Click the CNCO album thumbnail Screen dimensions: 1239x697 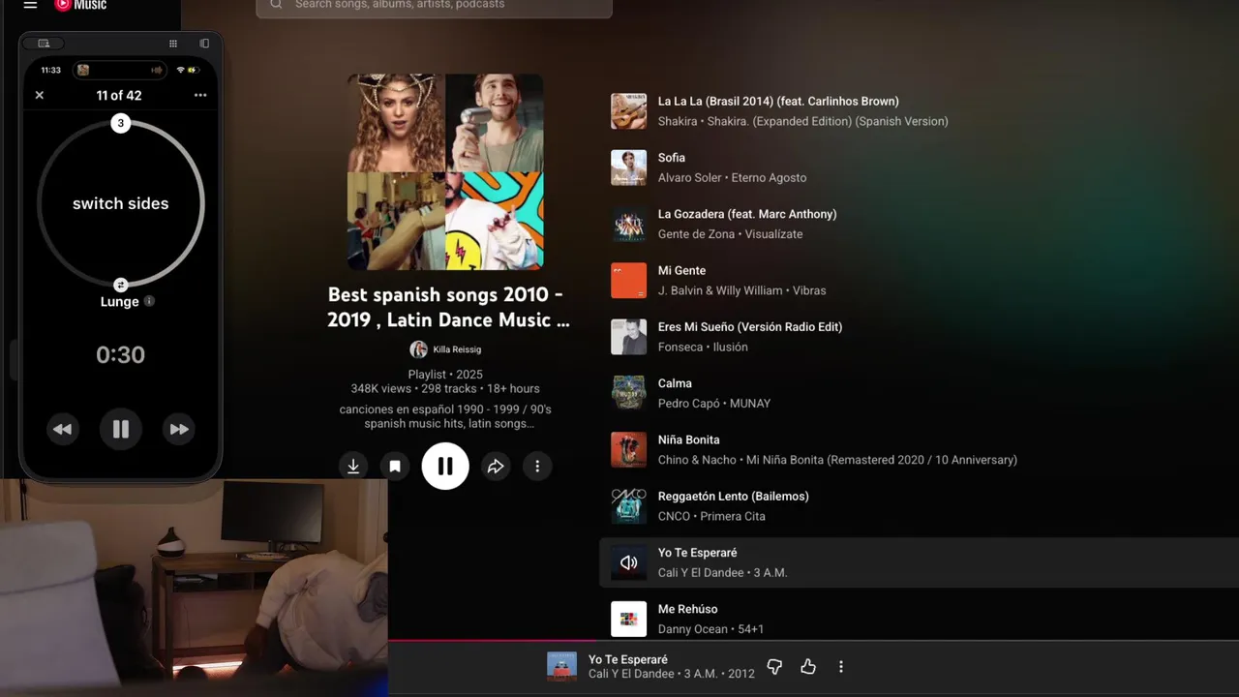pos(629,506)
